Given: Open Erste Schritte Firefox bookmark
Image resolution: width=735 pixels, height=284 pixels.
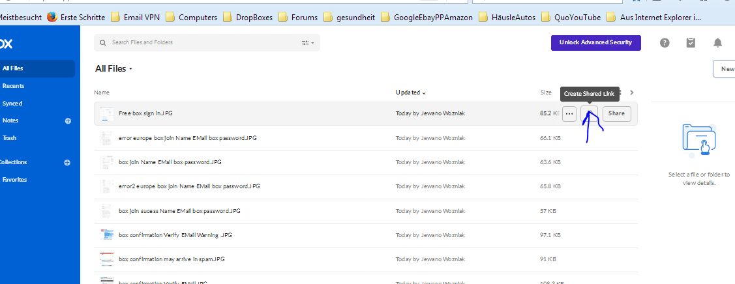Looking at the screenshot, I should click(x=76, y=18).
